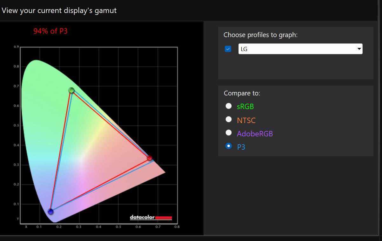Select the AdobeRGB radio button
382x241 pixels.
coord(229,133)
